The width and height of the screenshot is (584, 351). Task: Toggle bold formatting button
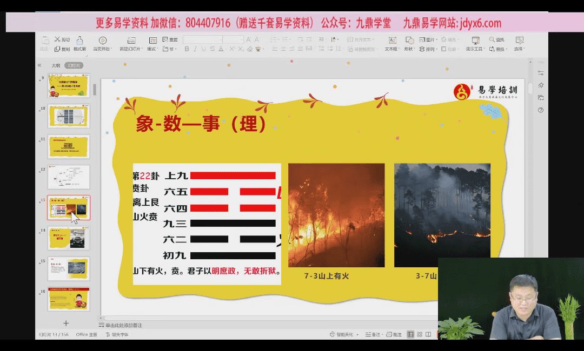[x=187, y=49]
